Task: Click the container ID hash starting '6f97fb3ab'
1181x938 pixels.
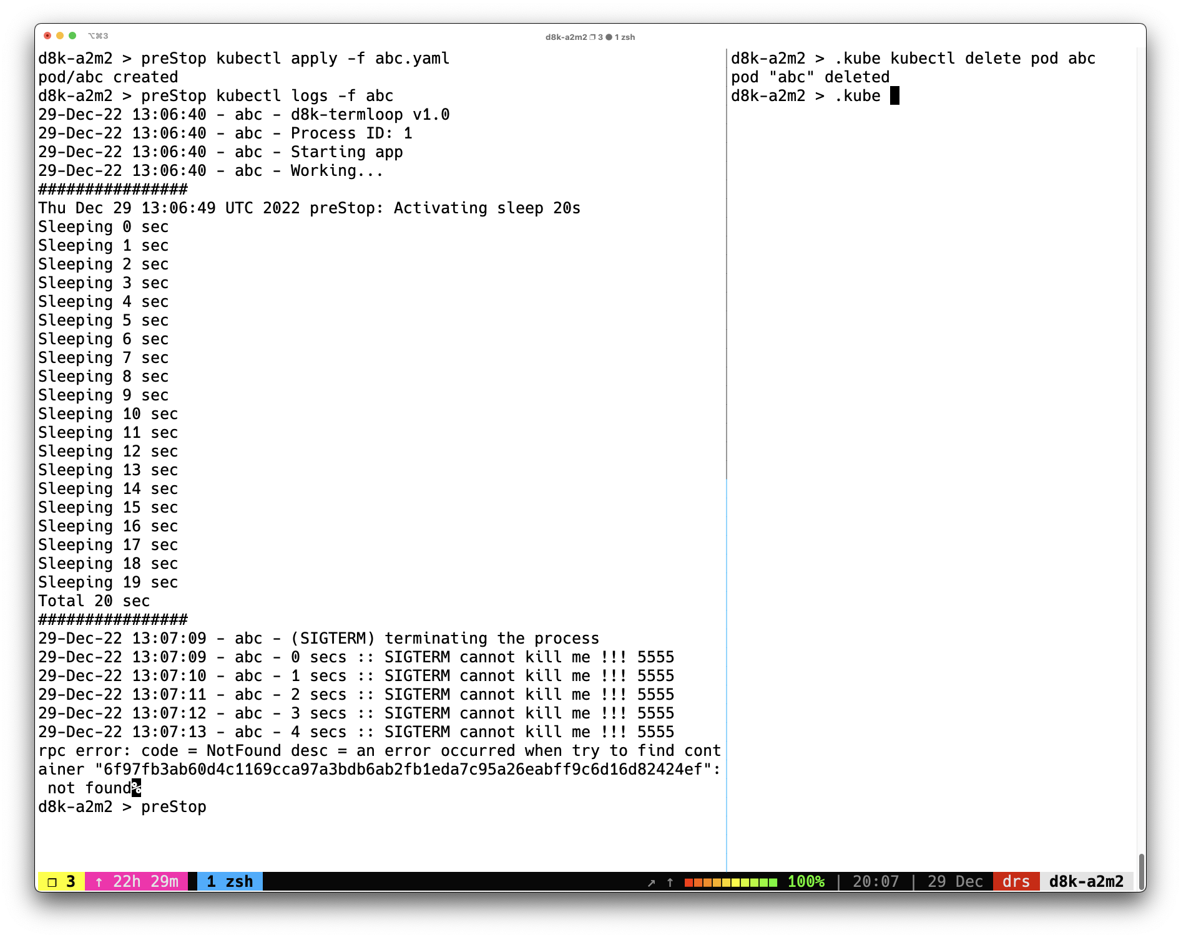Action: click(403, 769)
